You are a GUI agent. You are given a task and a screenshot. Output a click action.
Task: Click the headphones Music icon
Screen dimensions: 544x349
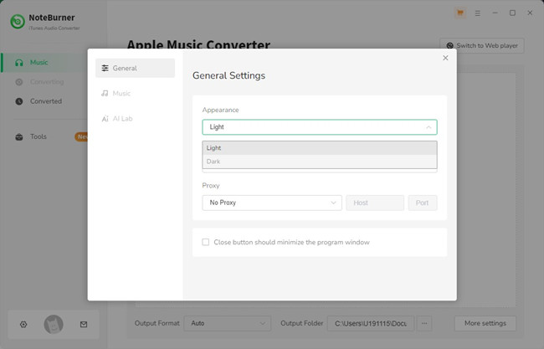19,63
